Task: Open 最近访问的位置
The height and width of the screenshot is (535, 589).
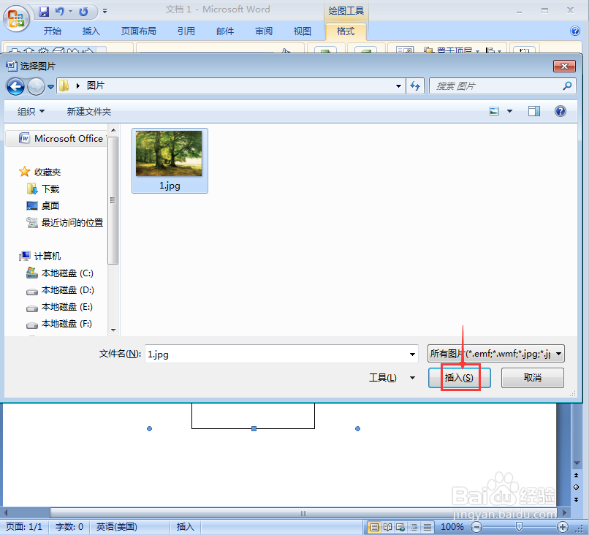Action: click(x=65, y=223)
